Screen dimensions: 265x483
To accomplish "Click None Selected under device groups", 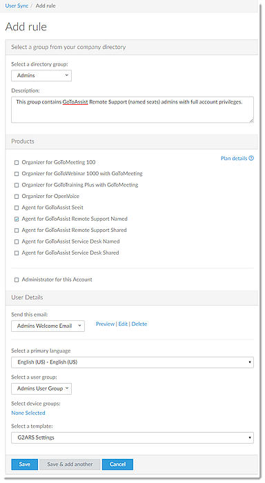I will coord(28,413).
